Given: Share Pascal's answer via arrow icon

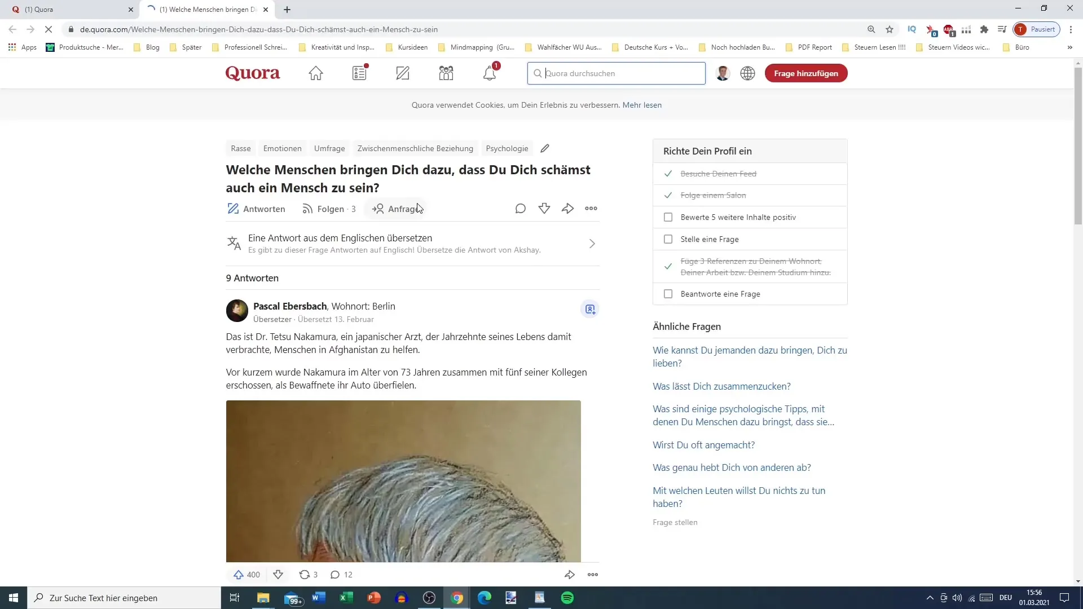Looking at the screenshot, I should (570, 575).
